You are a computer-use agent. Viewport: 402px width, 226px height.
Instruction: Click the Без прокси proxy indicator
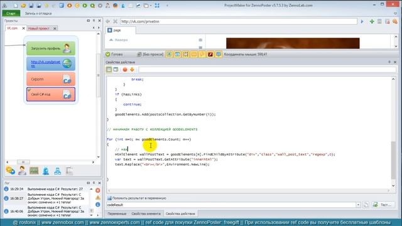(150, 55)
